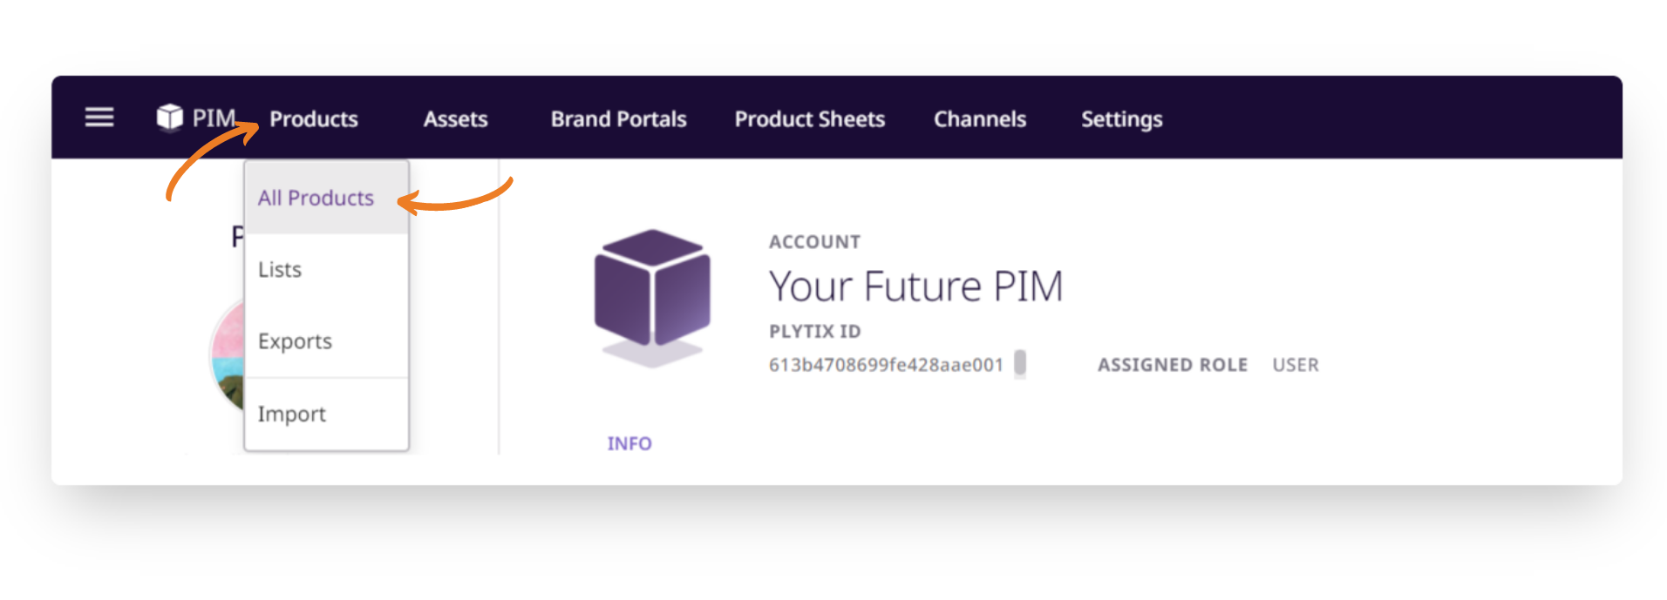Click the ASSIGNED ROLE label toggle
Screen dimensions: 1667x600
click(1173, 365)
